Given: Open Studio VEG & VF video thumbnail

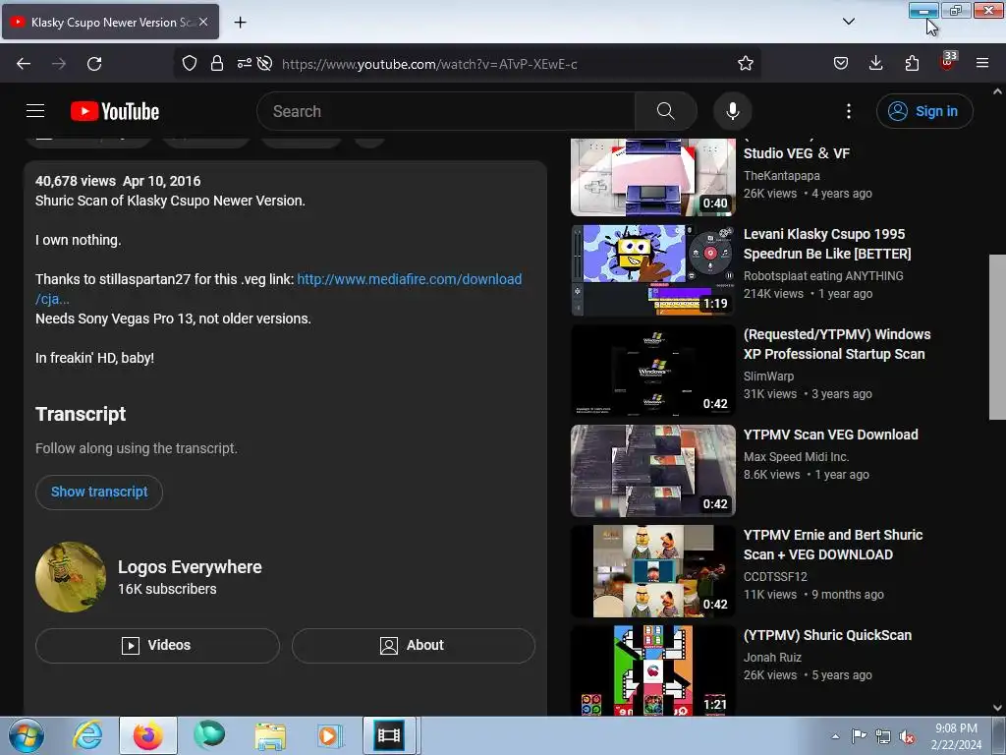Looking at the screenshot, I should (653, 177).
